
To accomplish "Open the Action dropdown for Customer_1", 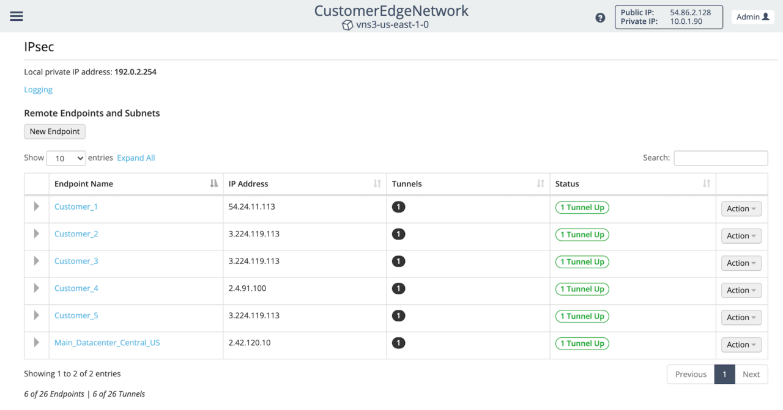I will [741, 208].
